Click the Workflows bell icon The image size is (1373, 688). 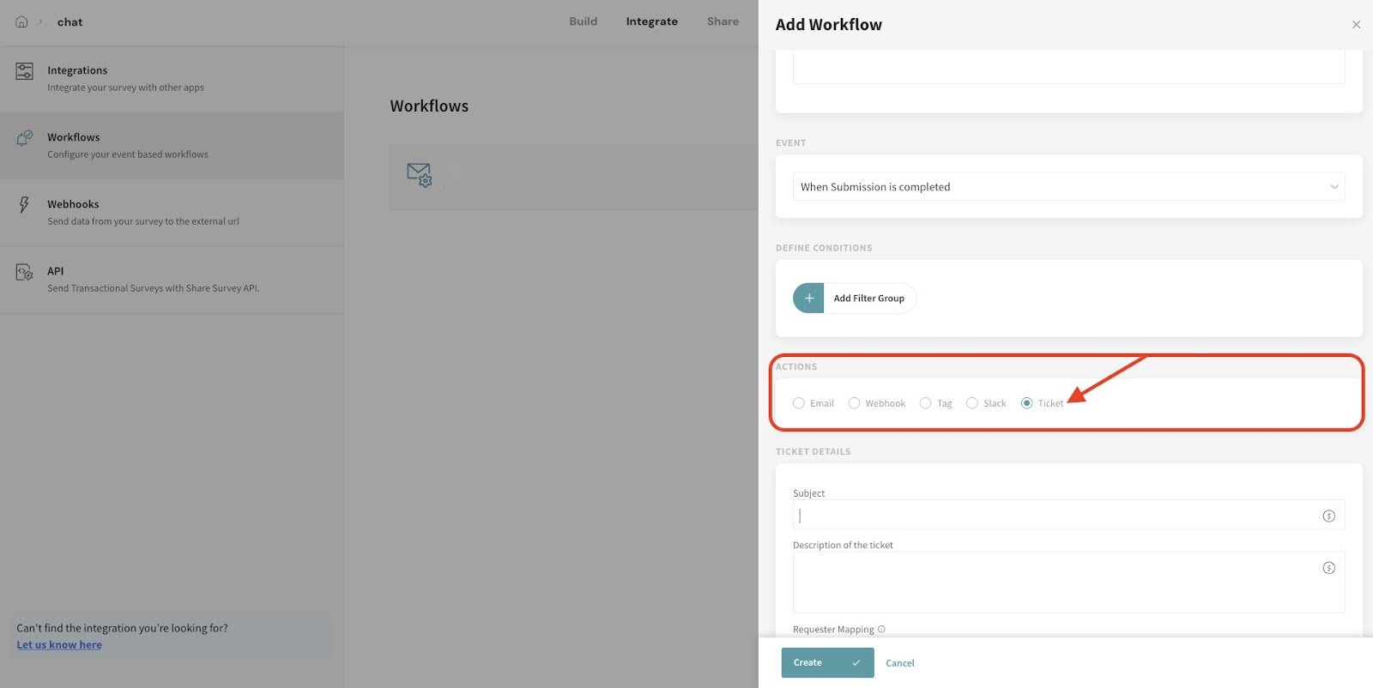(x=25, y=138)
